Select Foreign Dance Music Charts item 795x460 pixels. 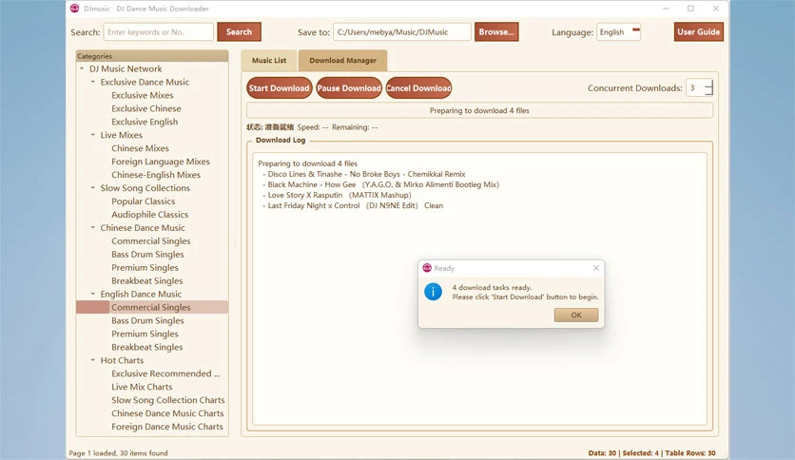(166, 427)
